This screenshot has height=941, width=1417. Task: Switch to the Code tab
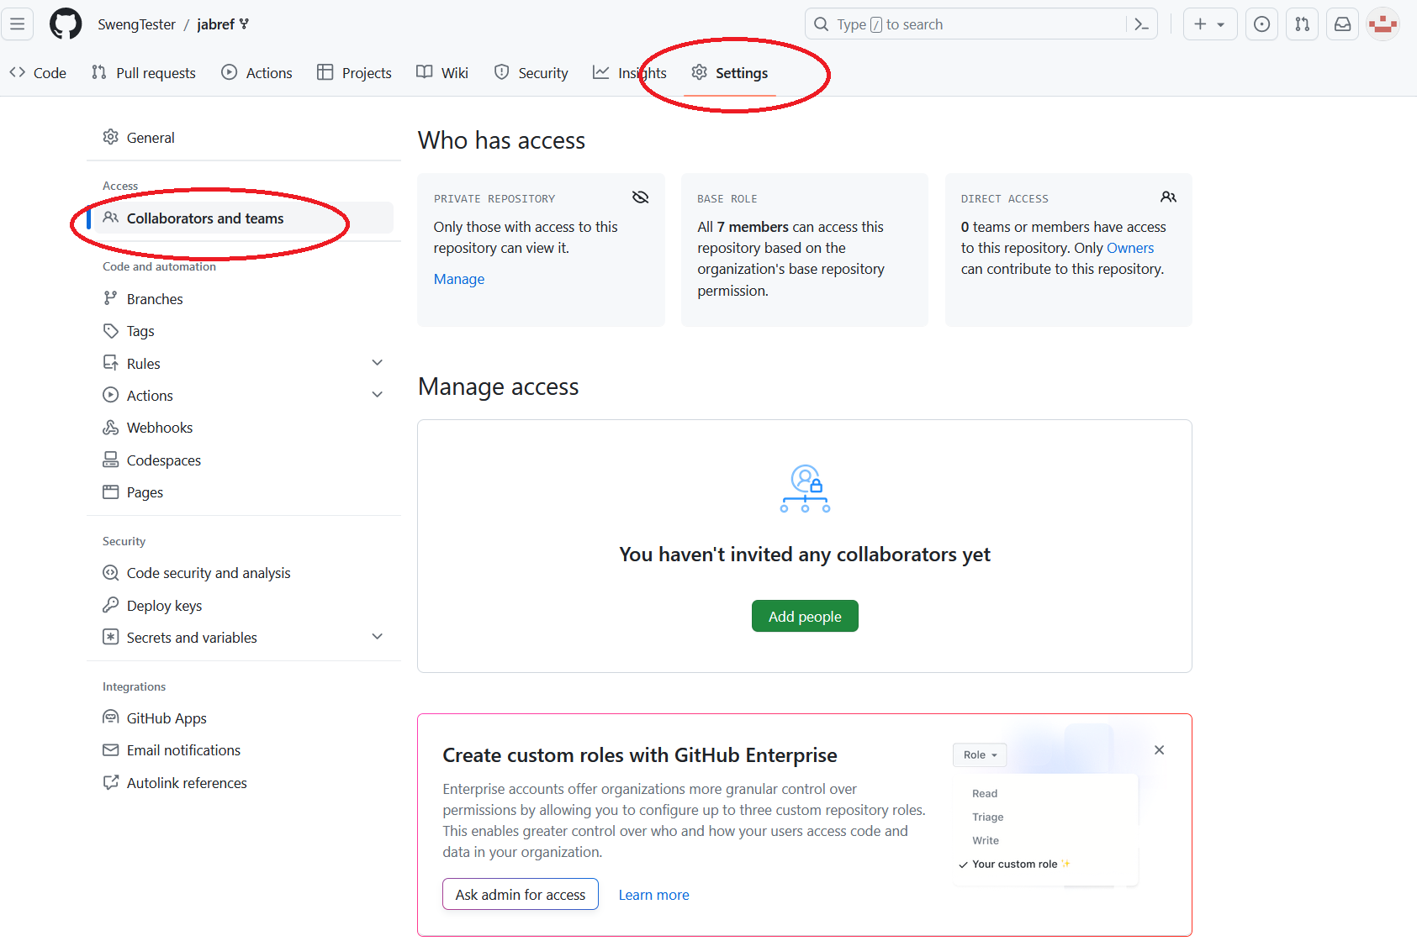[x=38, y=73]
